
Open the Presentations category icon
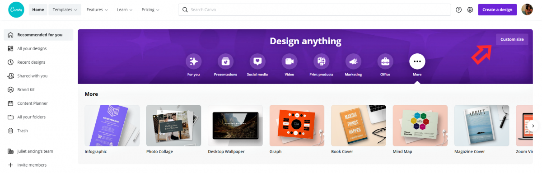pos(225,61)
